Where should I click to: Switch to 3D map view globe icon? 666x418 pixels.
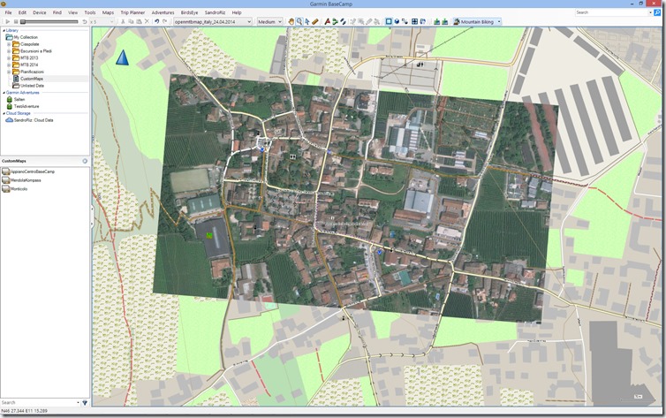[397, 22]
